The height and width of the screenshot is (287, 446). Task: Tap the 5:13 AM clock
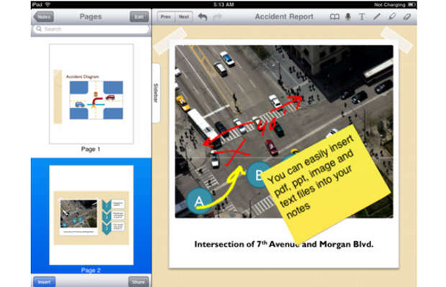coord(223,4)
